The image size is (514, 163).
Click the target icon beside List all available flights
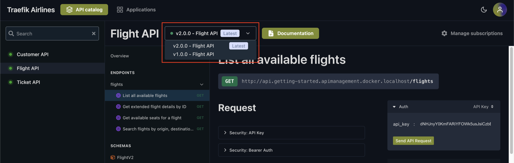[x=118, y=96]
